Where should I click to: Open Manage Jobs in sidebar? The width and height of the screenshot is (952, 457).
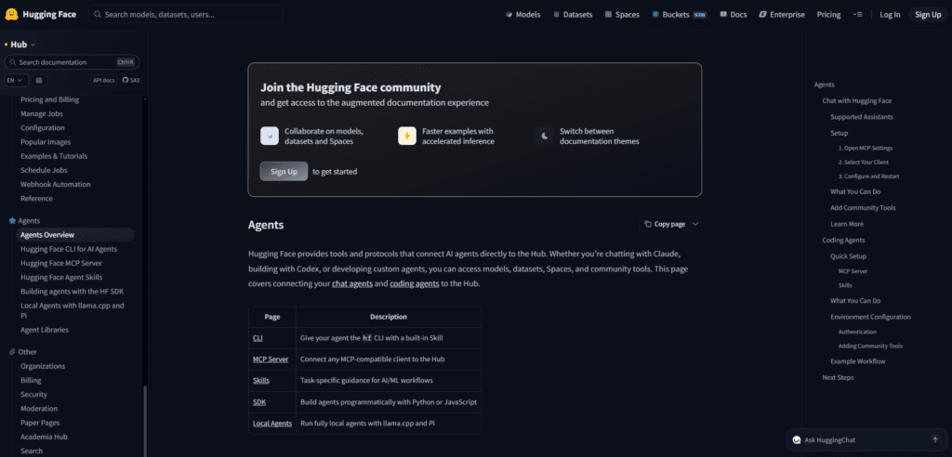pyautogui.click(x=41, y=113)
